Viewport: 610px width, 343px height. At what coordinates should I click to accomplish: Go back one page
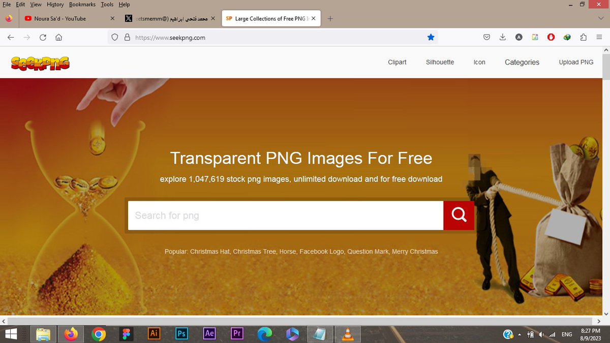[x=11, y=37]
